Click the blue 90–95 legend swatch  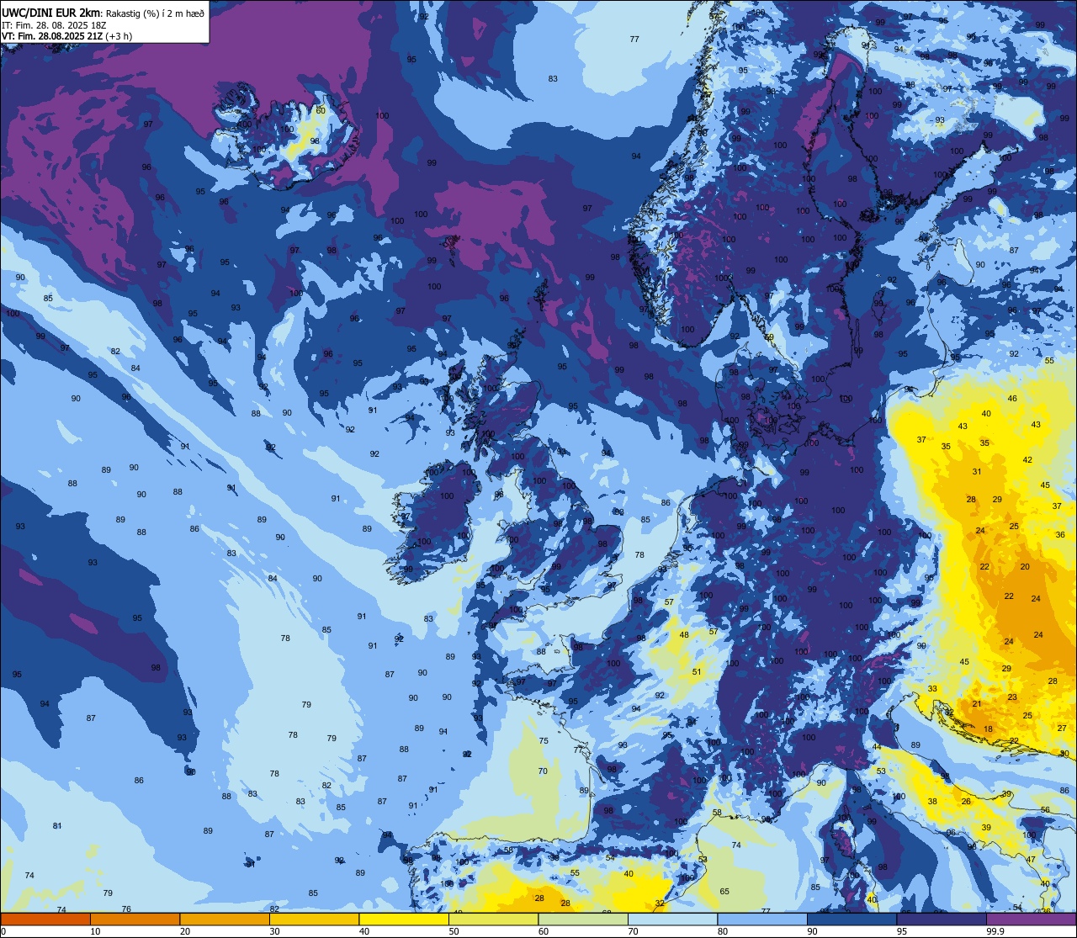(852, 919)
